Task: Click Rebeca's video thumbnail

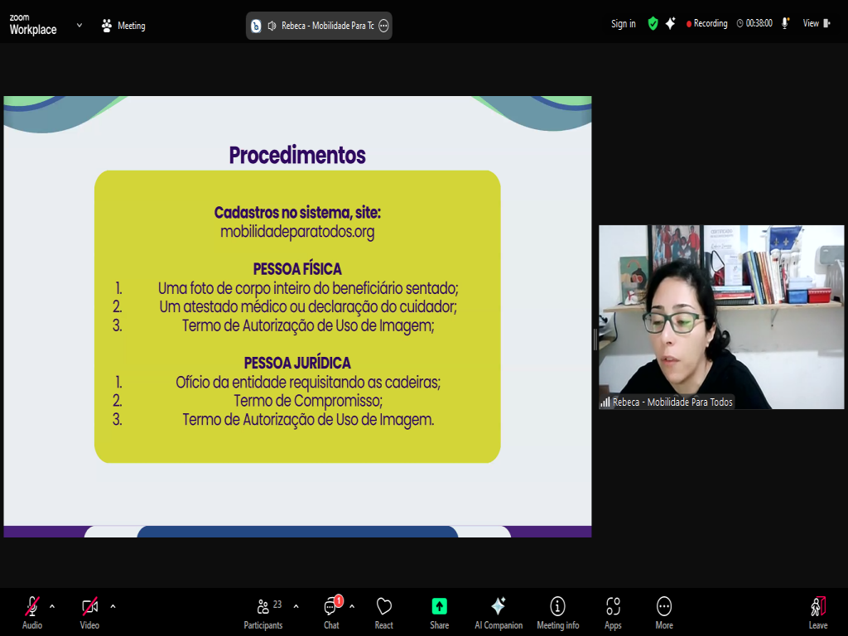Action: tap(720, 316)
